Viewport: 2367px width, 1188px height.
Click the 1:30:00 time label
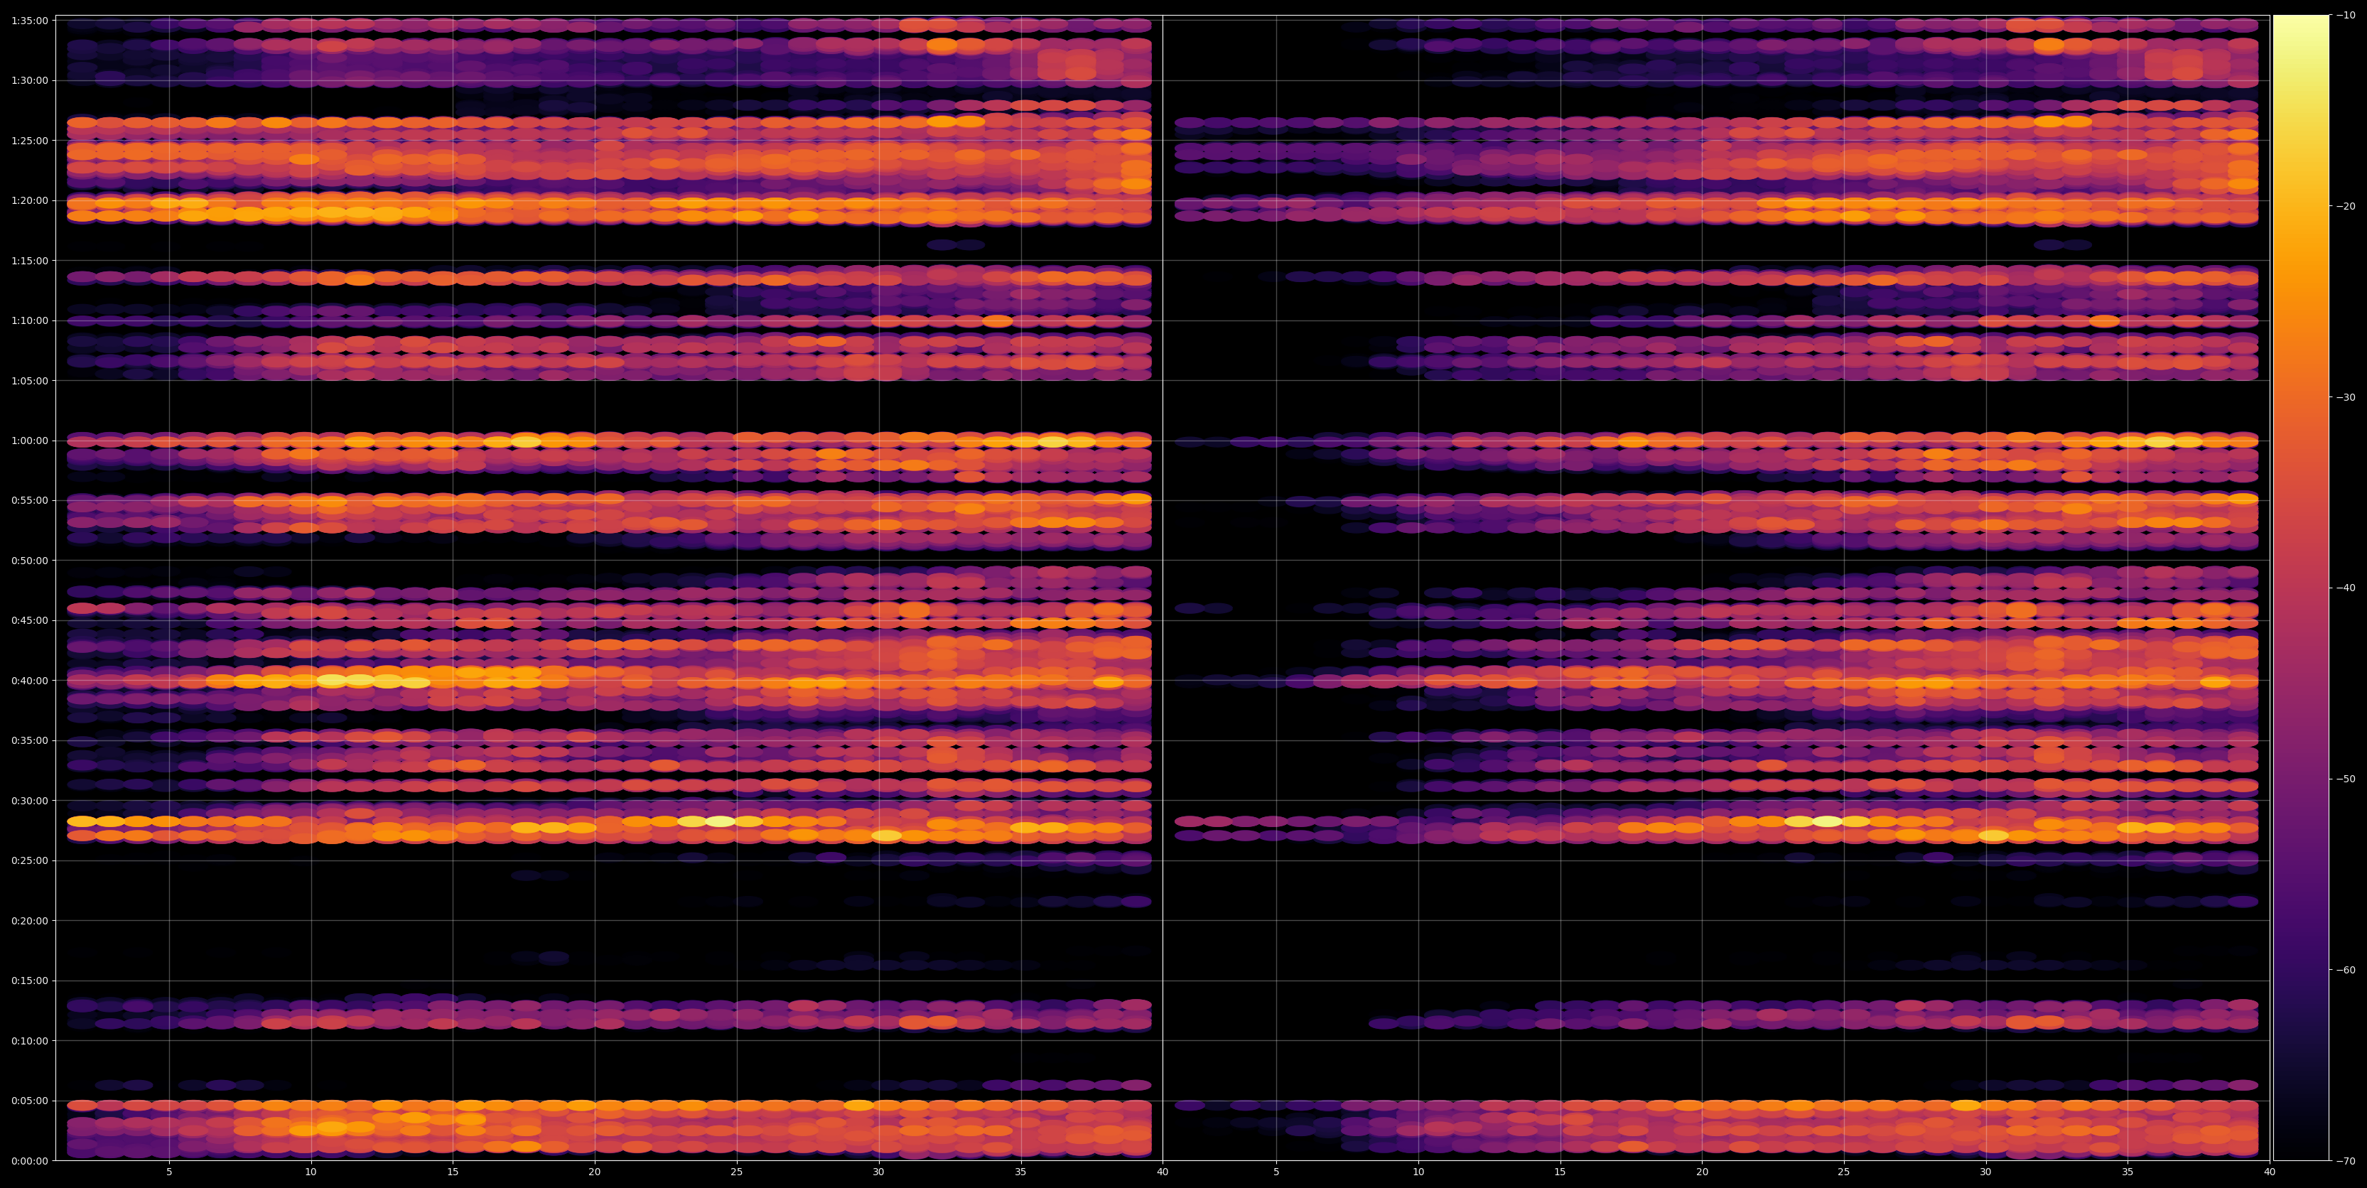coord(29,81)
